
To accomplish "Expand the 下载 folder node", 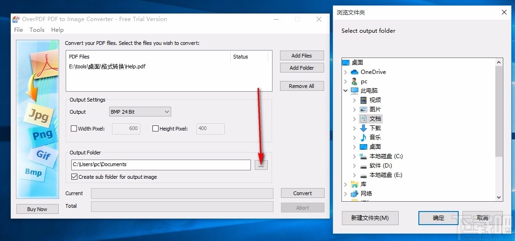I will tap(355, 128).
